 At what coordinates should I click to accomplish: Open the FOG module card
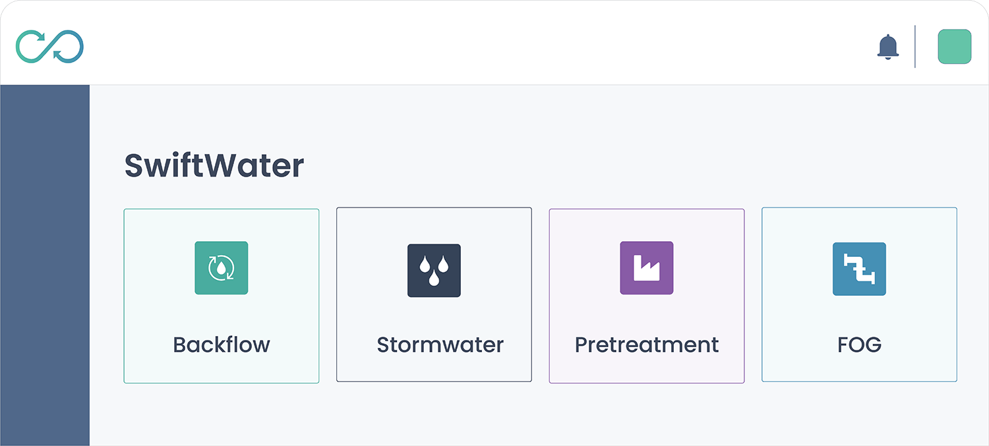(859, 310)
